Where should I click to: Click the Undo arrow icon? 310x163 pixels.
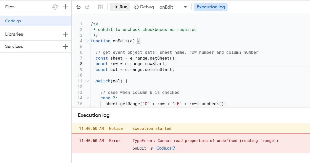(x=78, y=7)
